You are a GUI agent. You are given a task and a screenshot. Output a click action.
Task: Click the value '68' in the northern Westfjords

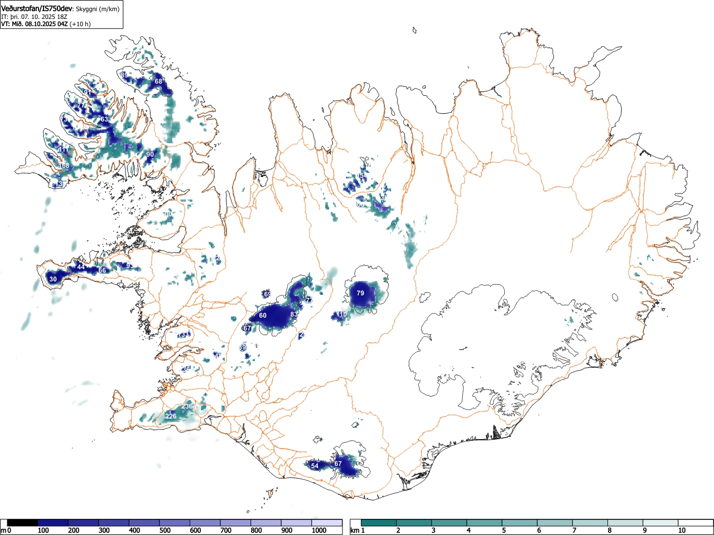point(158,81)
